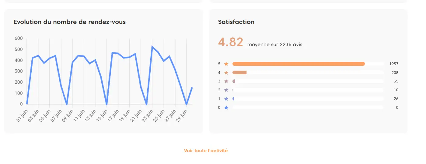Click the 'Satisfaction' card title
The image size is (426, 164).
coord(236,22)
